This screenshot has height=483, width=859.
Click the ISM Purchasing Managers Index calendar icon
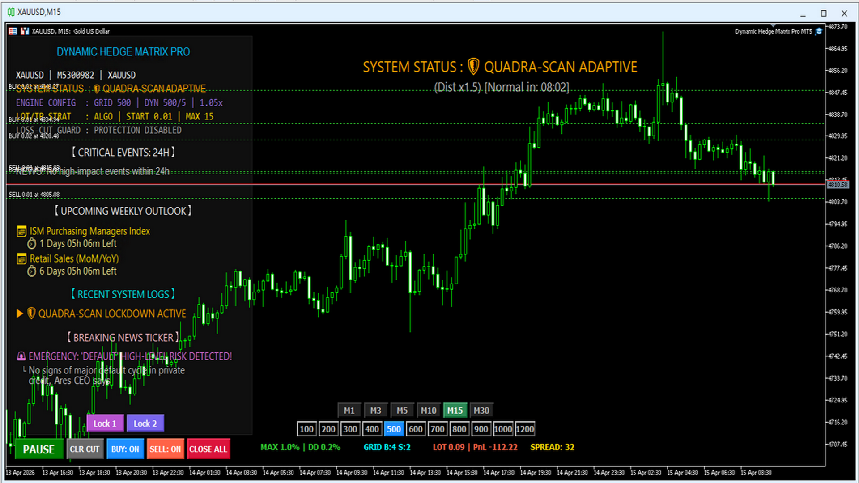(x=21, y=231)
